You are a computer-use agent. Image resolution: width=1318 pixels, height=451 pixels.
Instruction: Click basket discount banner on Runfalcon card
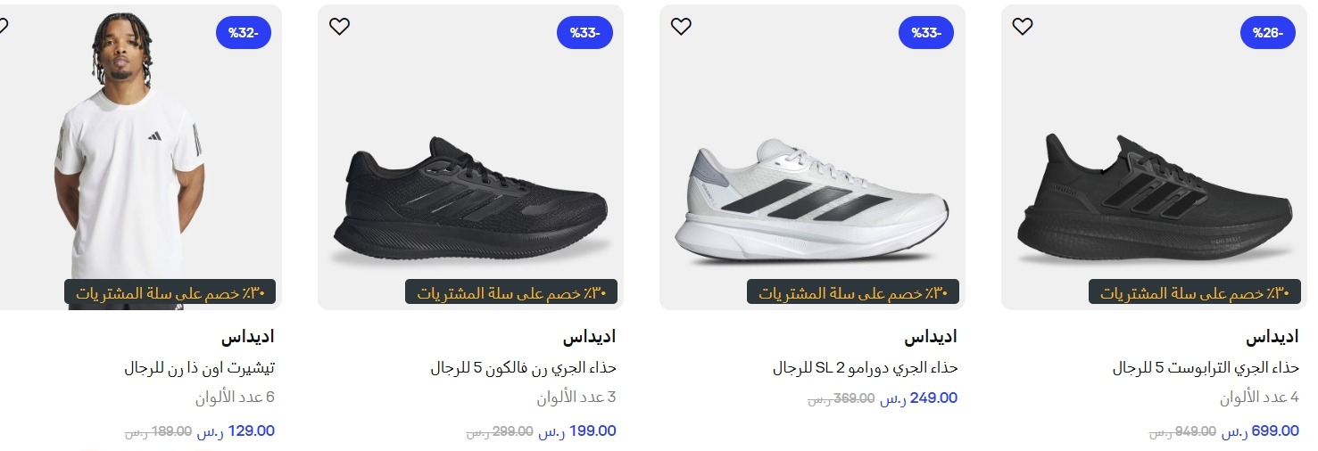click(x=511, y=292)
